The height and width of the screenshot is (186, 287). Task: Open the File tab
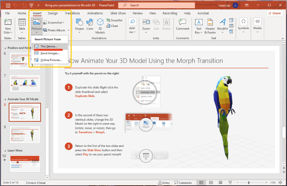click(7, 13)
